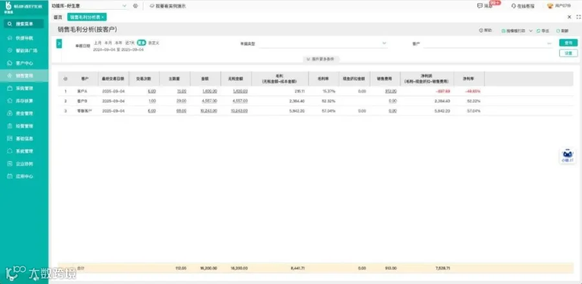The height and width of the screenshot is (284, 582).
Task: Close the 销售毛利分析表 tab
Action: [103, 17]
